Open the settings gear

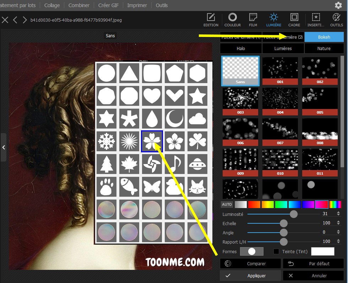(338, 5)
